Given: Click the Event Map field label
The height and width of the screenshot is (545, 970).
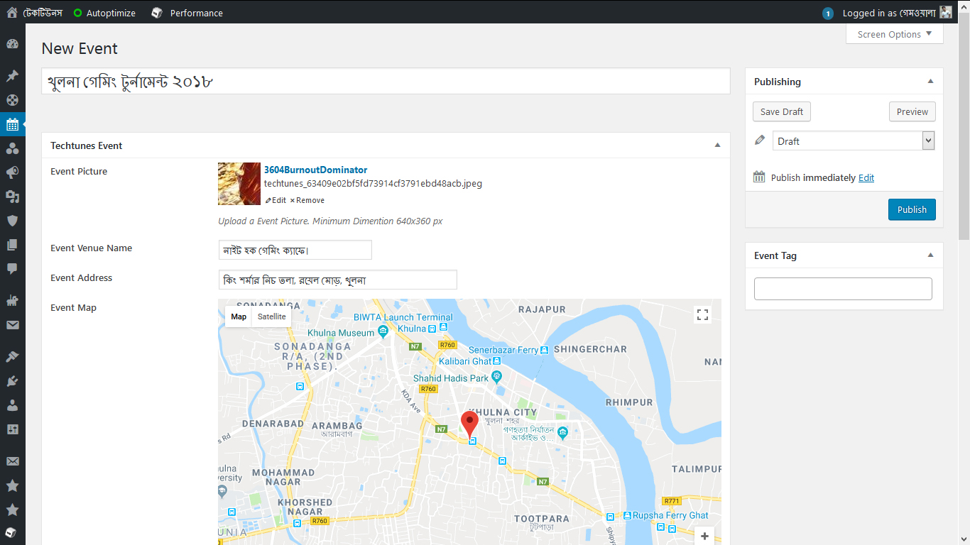Looking at the screenshot, I should (74, 307).
